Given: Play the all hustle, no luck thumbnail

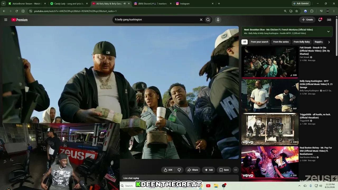Looking at the screenshot, I should [270, 129].
